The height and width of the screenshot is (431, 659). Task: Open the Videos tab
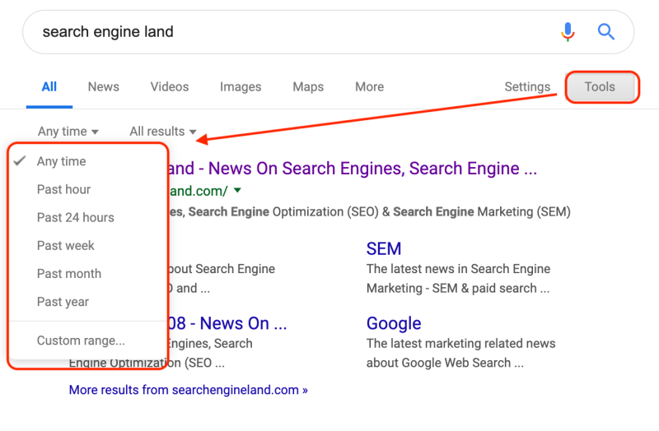tap(170, 87)
